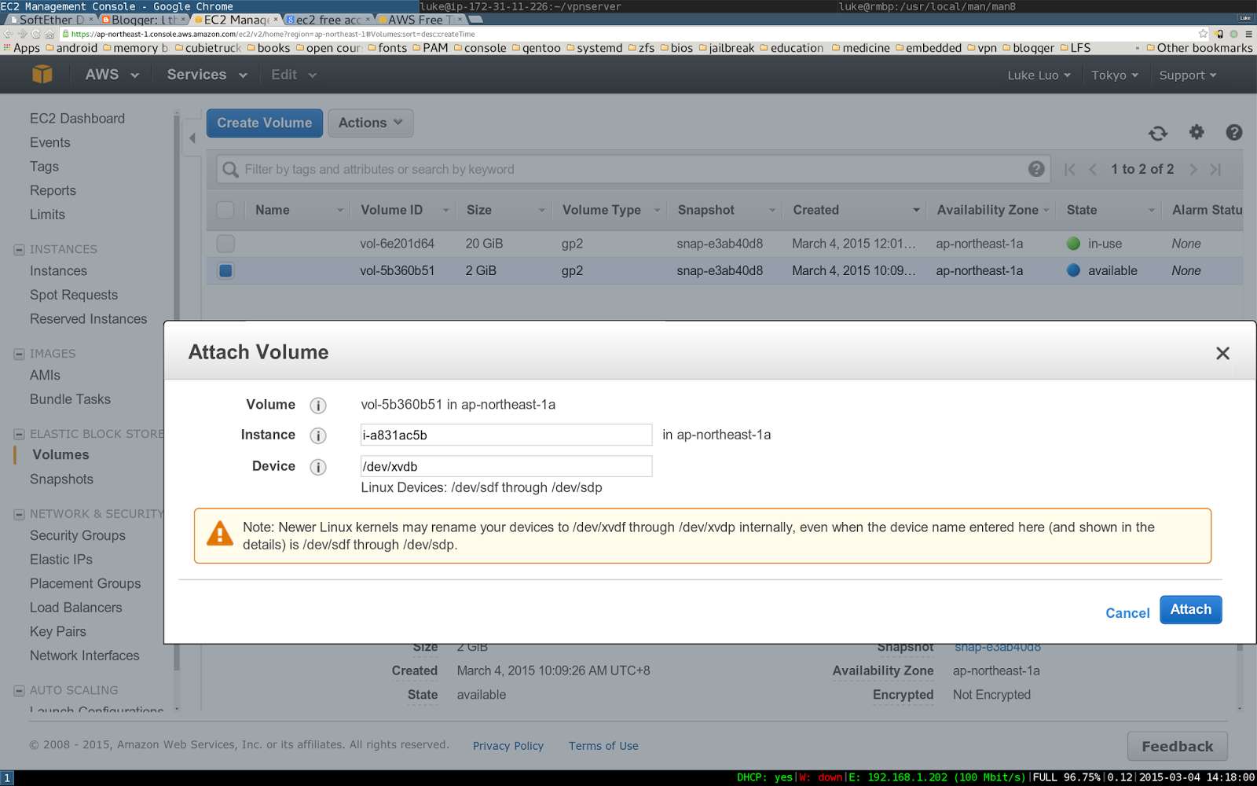Open Security Groups in the sidebar
The image size is (1257, 786).
pyautogui.click(x=78, y=536)
